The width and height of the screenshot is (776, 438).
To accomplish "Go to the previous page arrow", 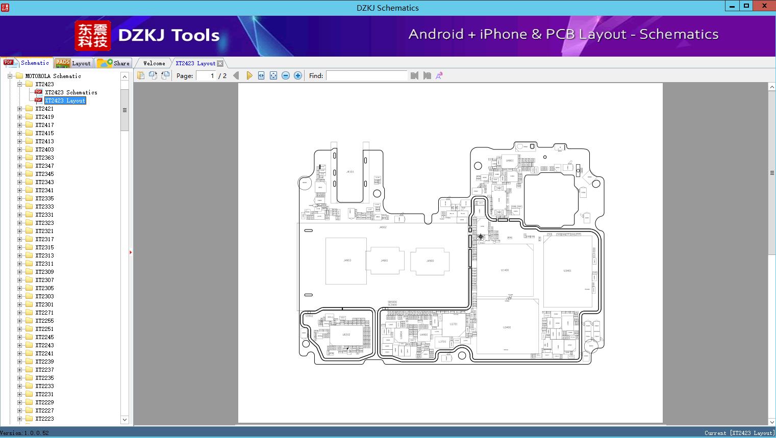I will click(236, 75).
